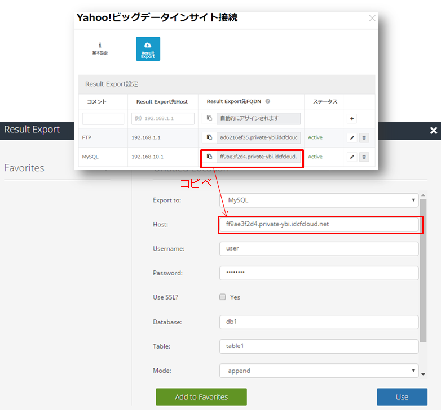This screenshot has width=441, height=410.
Task: Click the form scrollbar thumb
Action: point(423,270)
